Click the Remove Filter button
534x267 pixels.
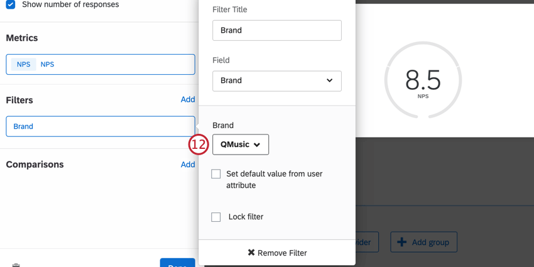coord(277,253)
